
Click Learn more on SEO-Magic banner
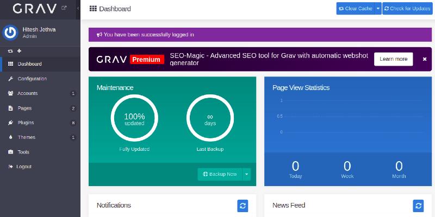coord(393,59)
